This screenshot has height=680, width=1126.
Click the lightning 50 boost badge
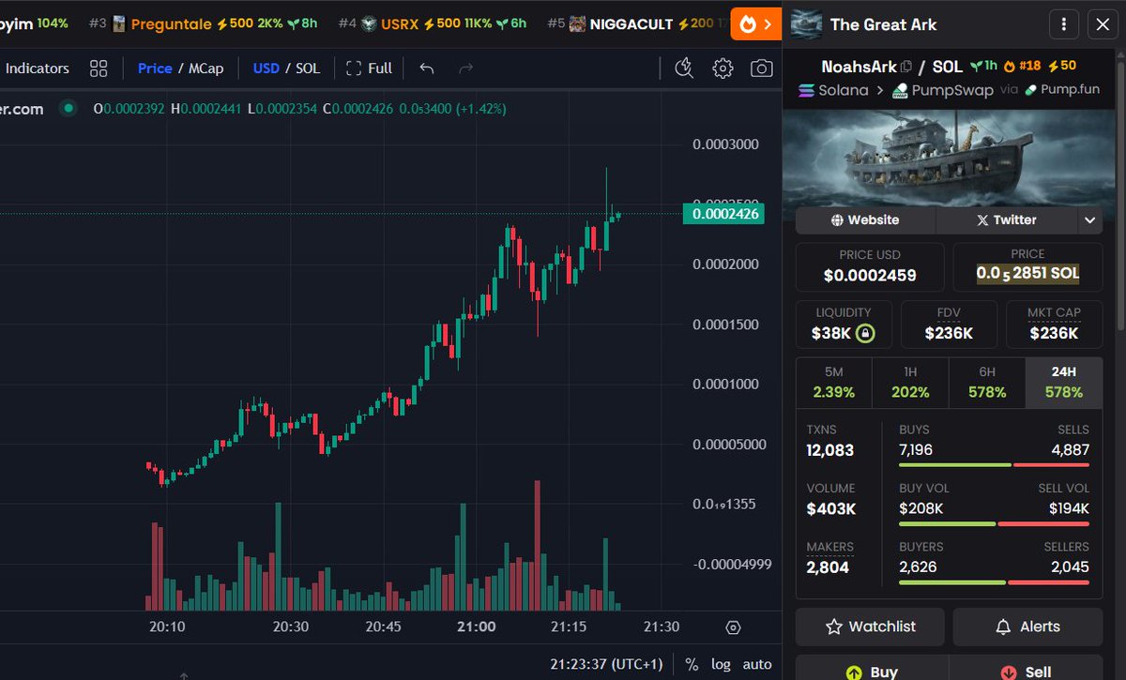click(x=1061, y=67)
